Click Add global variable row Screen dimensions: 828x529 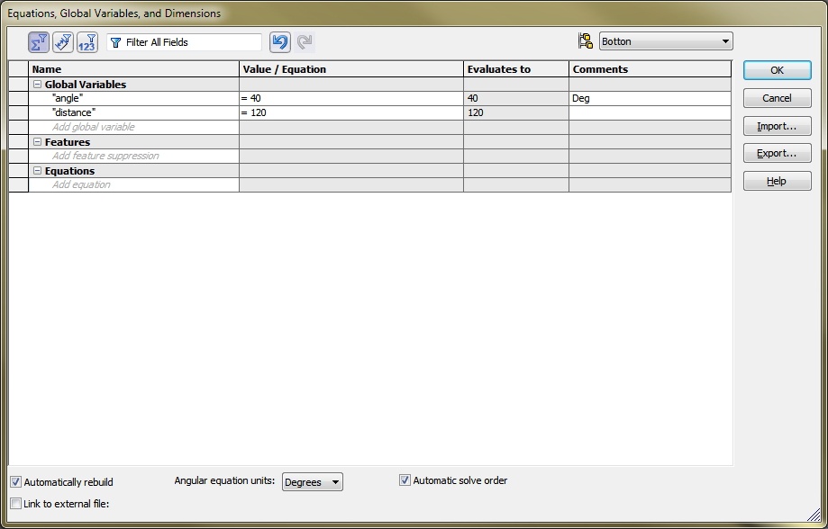[x=133, y=127]
